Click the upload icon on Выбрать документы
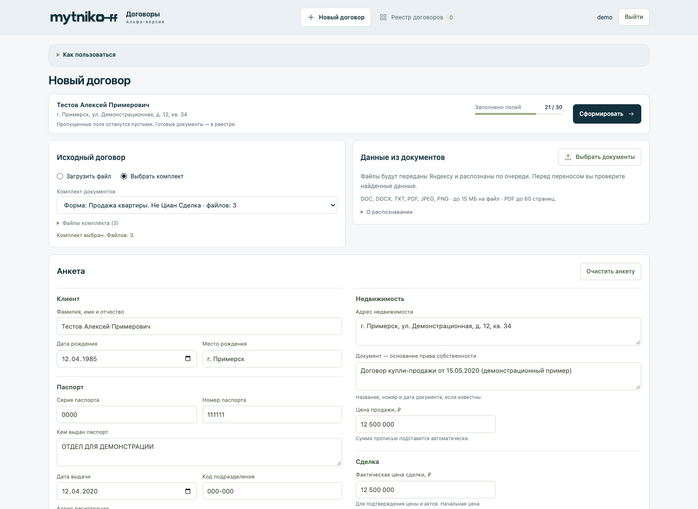The width and height of the screenshot is (698, 509). (568, 157)
